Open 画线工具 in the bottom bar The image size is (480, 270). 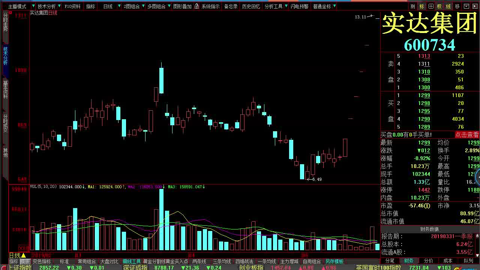(x=132, y=261)
